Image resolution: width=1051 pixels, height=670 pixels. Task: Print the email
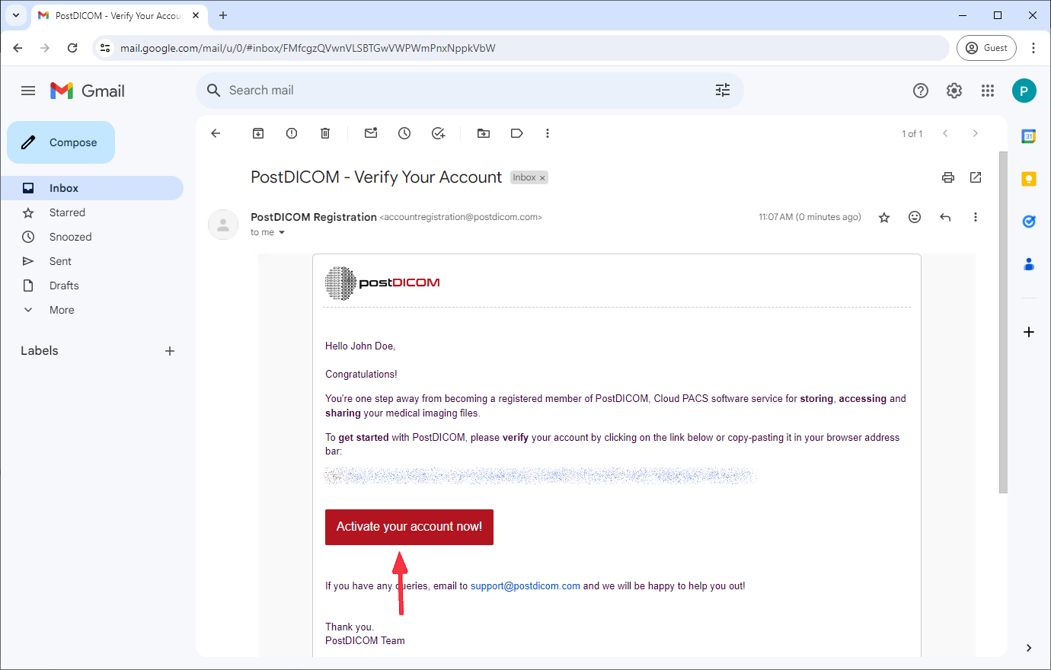947,177
